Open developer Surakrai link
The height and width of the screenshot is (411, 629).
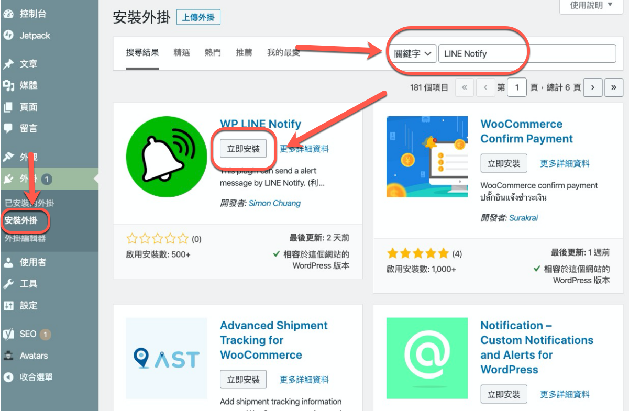click(x=523, y=218)
